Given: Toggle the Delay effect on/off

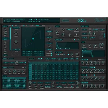Looking at the screenshot, I should pyautogui.click(x=86, y=75).
